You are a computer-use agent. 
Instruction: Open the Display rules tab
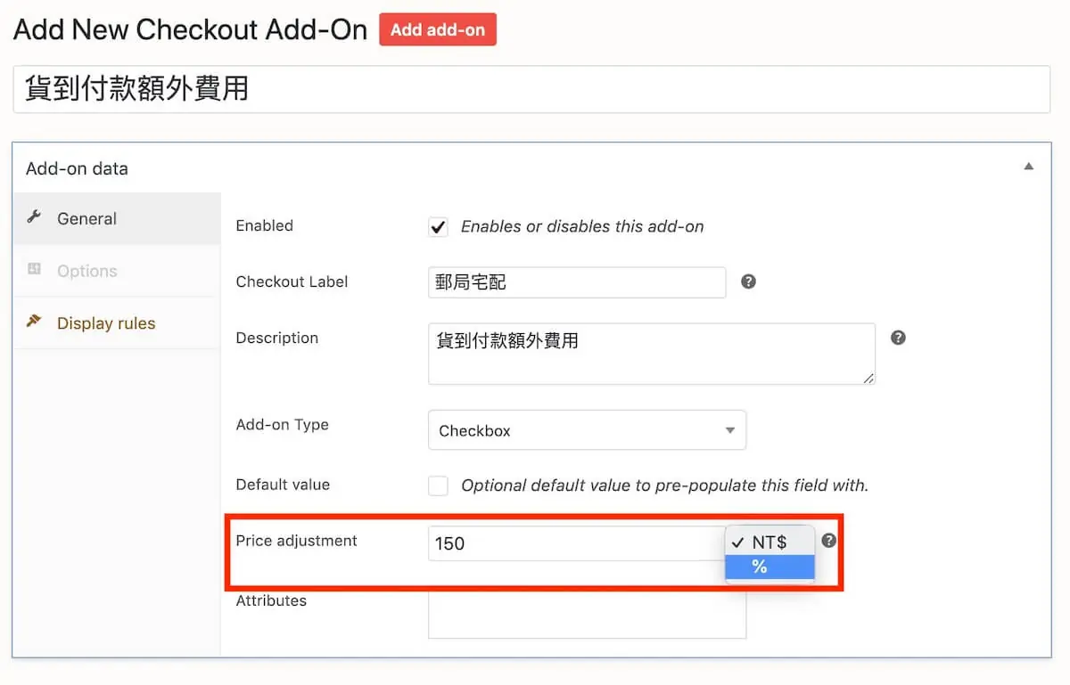click(x=117, y=323)
